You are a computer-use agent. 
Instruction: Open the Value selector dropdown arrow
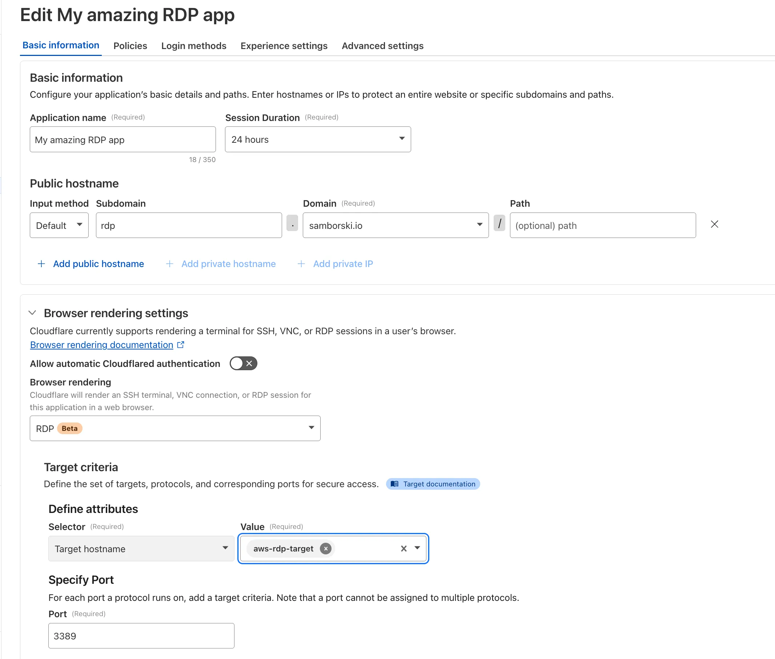[418, 549]
